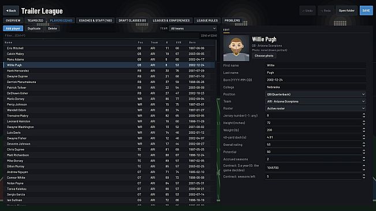Open the League Rules tab

[x=207, y=21]
